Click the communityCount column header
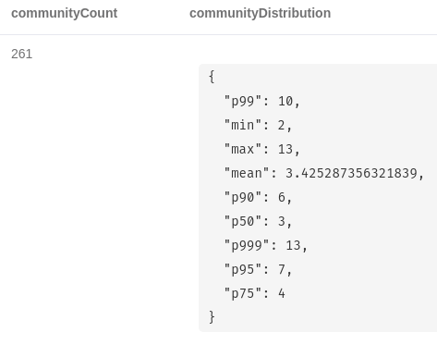 pos(64,13)
